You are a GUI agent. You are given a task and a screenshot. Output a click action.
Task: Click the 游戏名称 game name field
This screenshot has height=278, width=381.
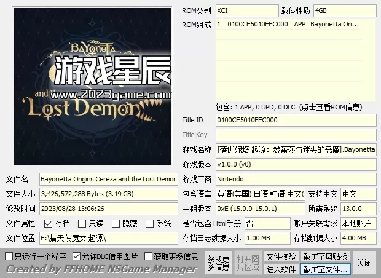296,149
